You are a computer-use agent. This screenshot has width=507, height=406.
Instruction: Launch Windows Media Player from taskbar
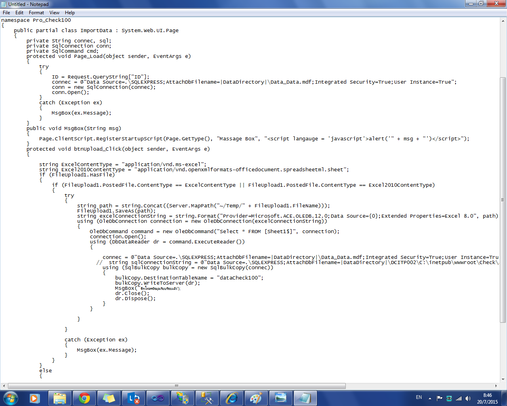pyautogui.click(x=35, y=398)
